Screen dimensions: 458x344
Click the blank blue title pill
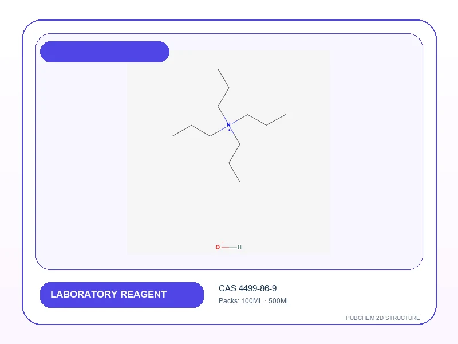click(x=105, y=52)
